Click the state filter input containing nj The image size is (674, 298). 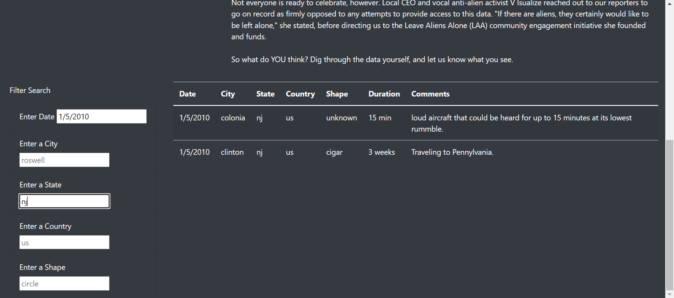point(64,201)
